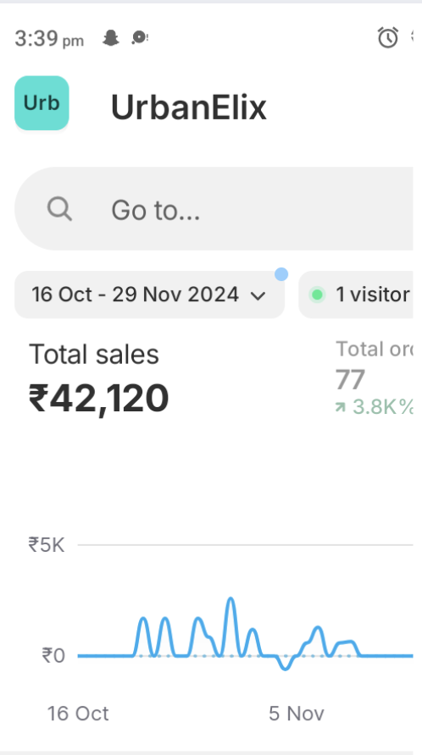The image size is (422, 755).
Task: Tap the green upward trend arrow
Action: click(x=341, y=407)
